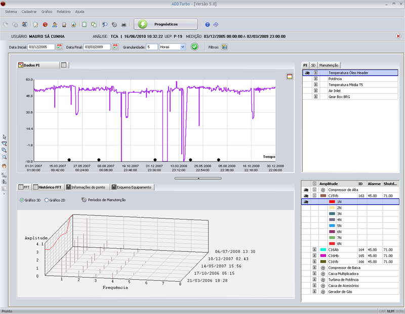This screenshot has width=405, height=314.
Task: Toggle eye visibility for Temperatura Óleo Header
Action: tap(307, 73)
